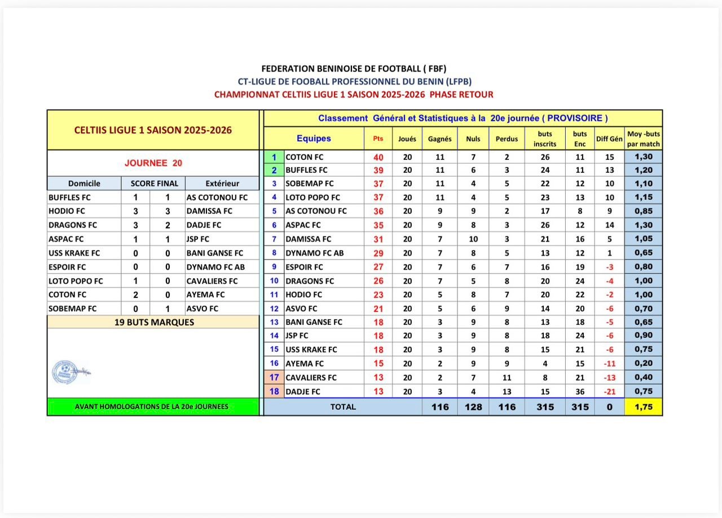Click DADJE FC's -21 goal difference
The width and height of the screenshot is (722, 518).
(x=609, y=392)
